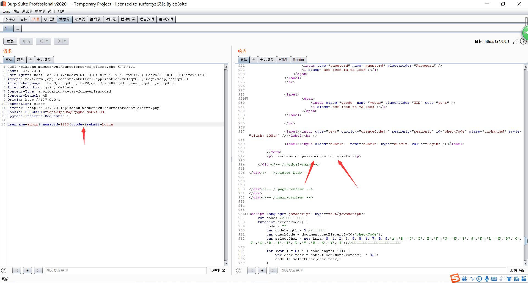This screenshot has width=528, height=283.
Task: Open the 重发器 menu in the menu bar
Action: pos(40,11)
